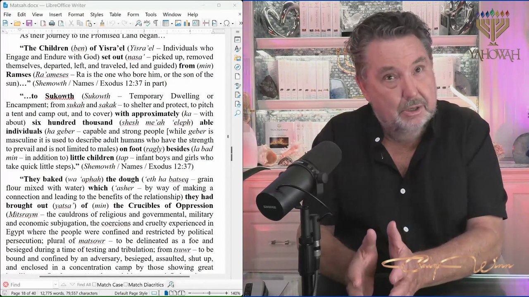Open the Styles menu

point(97,14)
